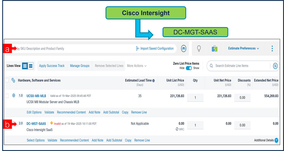Click Validate under DC-MGT-SAAS

(52, 140)
